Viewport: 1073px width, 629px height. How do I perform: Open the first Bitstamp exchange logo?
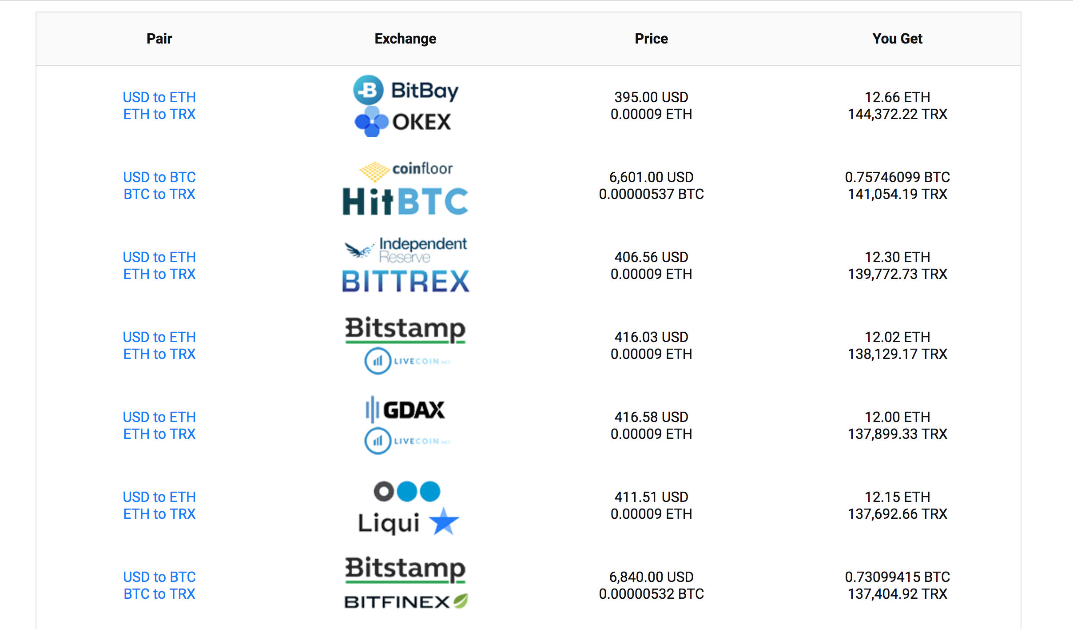[405, 330]
